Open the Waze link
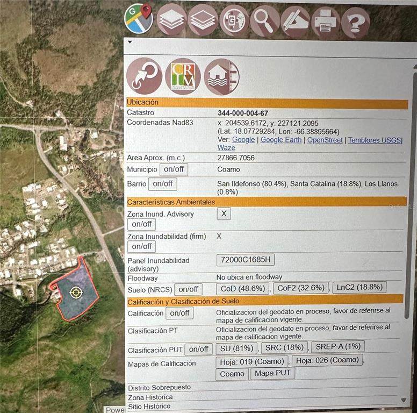This screenshot has height=413, width=417. (226, 147)
